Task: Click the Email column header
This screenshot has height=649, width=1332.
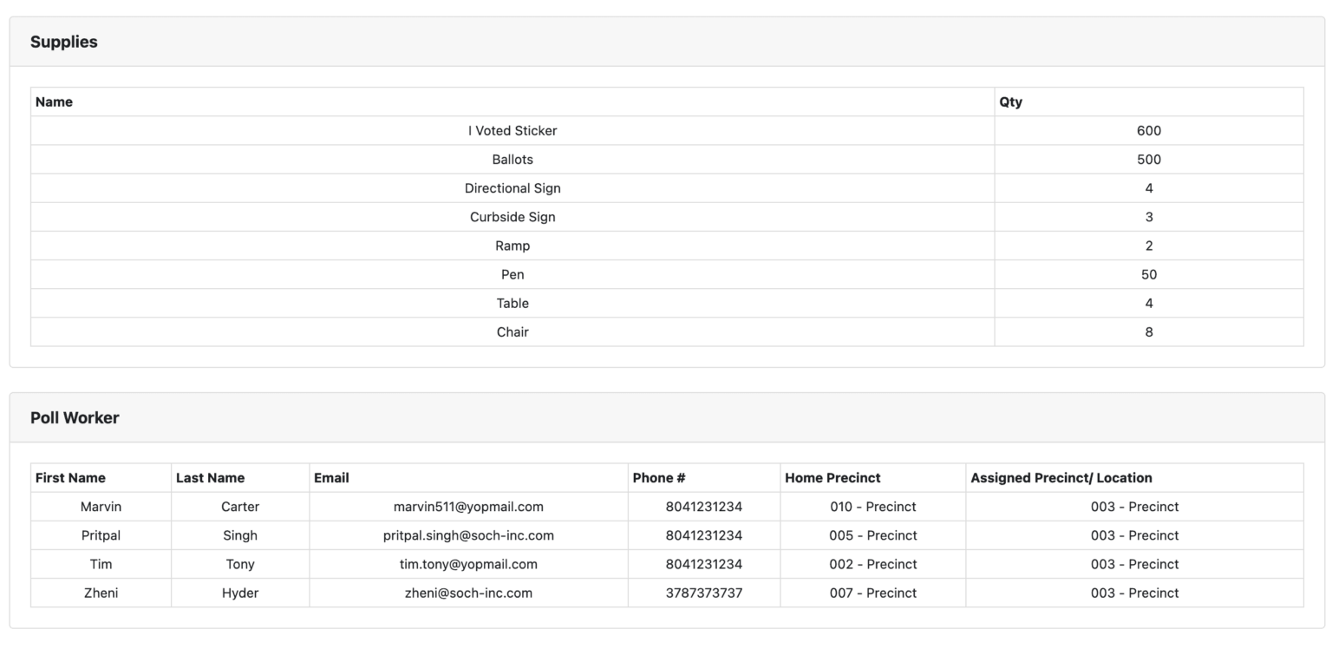Action: click(331, 478)
